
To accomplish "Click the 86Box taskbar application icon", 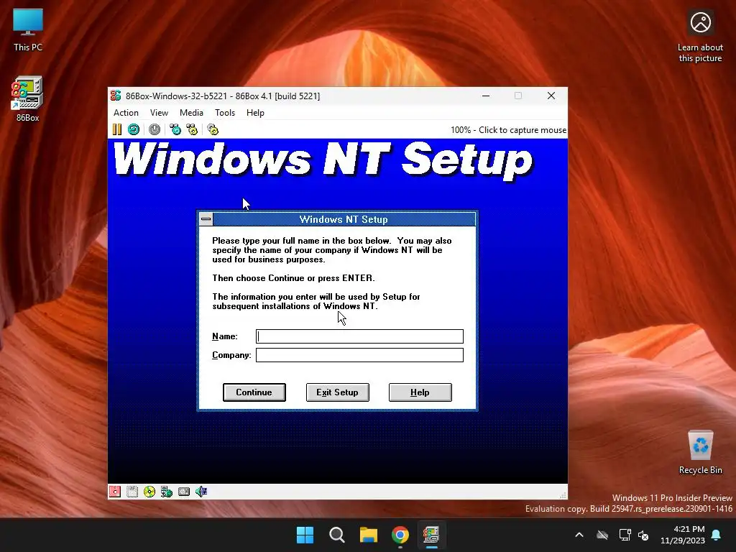I will [x=431, y=535].
